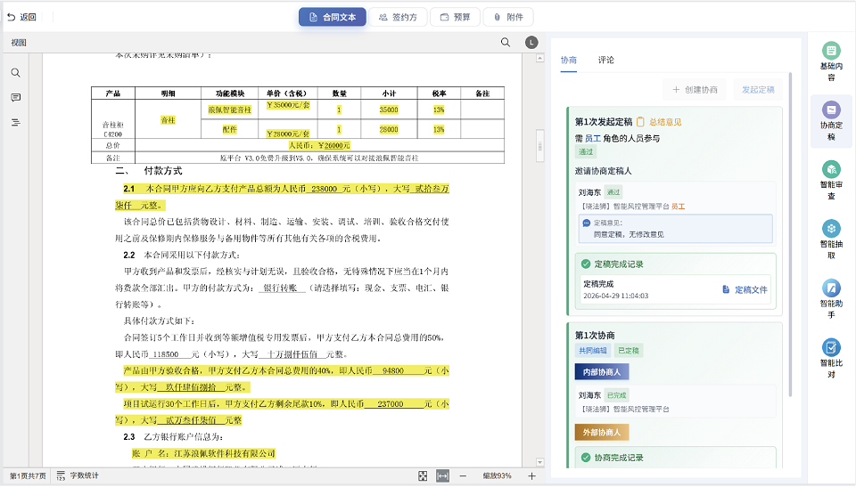Open the 智能抽取 tool
The image size is (856, 487).
tap(831, 239)
